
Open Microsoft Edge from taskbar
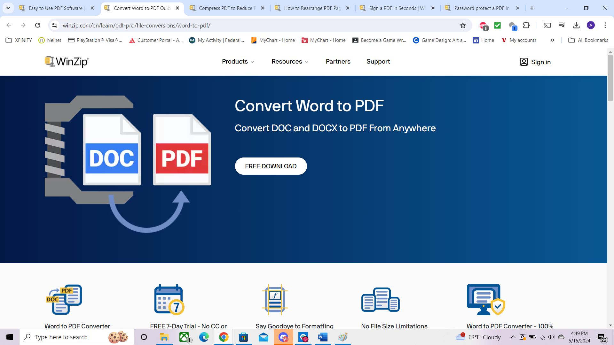(x=204, y=337)
